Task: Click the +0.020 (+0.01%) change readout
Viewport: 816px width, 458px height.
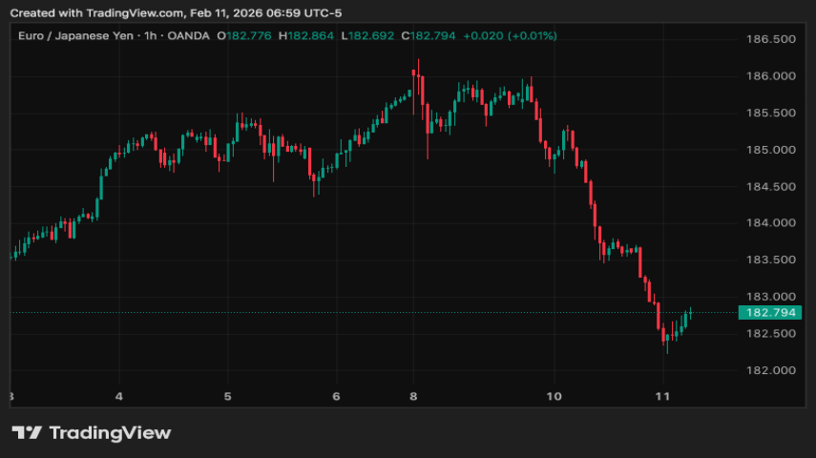Action: (x=510, y=36)
